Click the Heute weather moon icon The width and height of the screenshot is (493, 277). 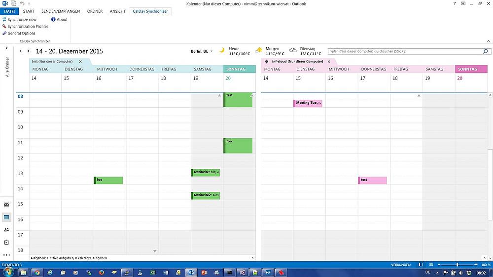[x=222, y=50]
